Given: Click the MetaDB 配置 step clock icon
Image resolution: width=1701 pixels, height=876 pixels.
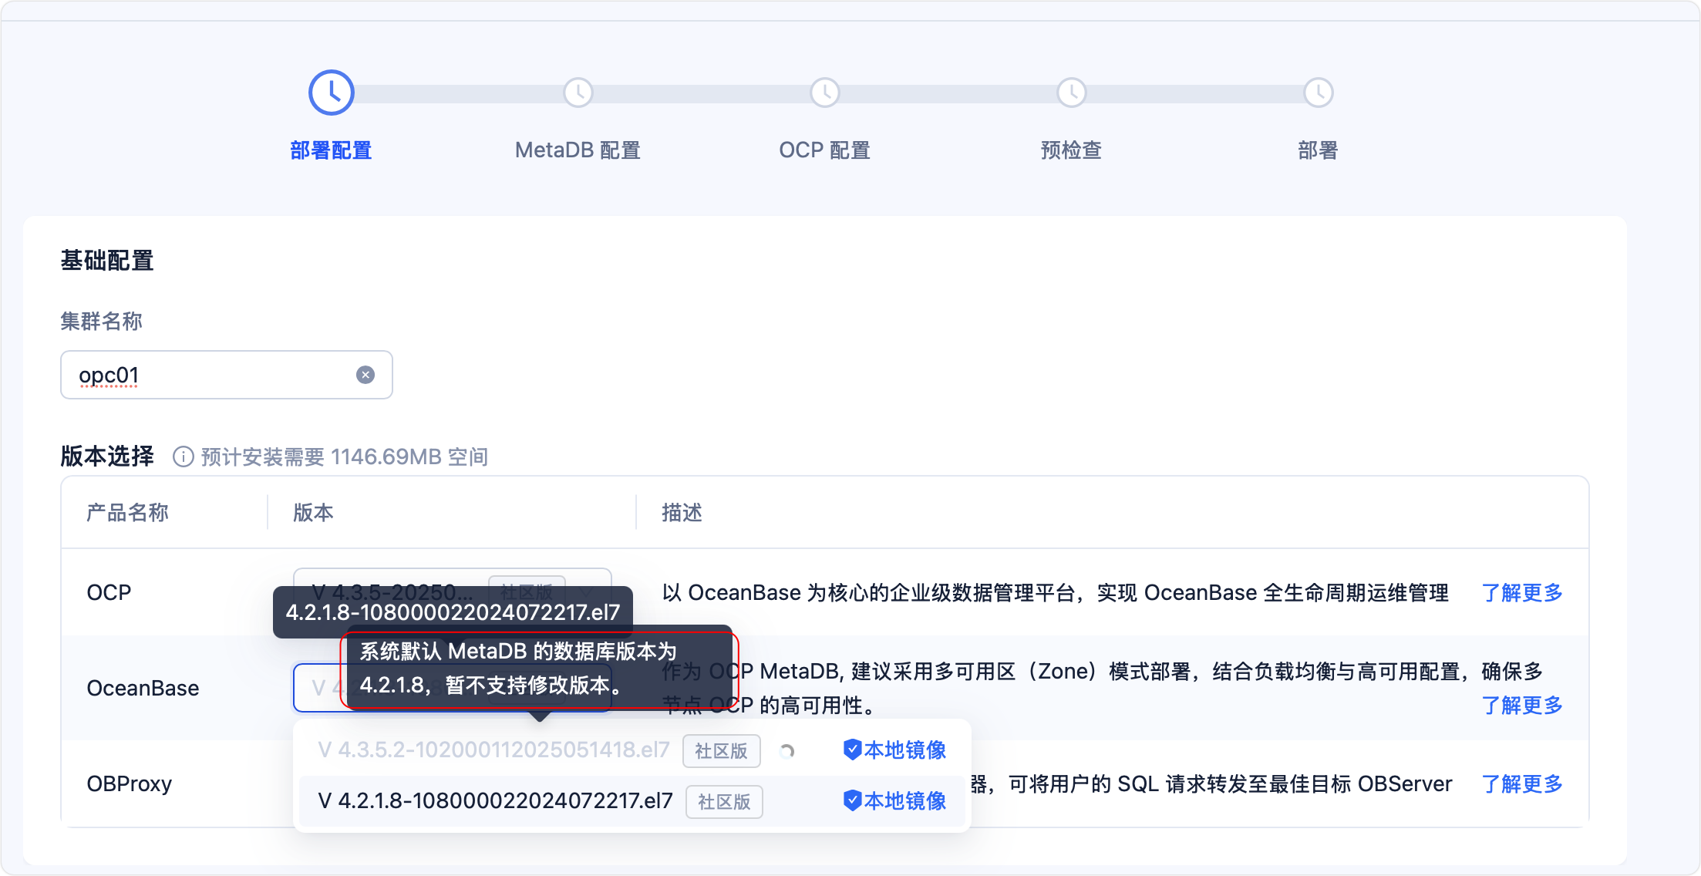Looking at the screenshot, I should click(578, 92).
